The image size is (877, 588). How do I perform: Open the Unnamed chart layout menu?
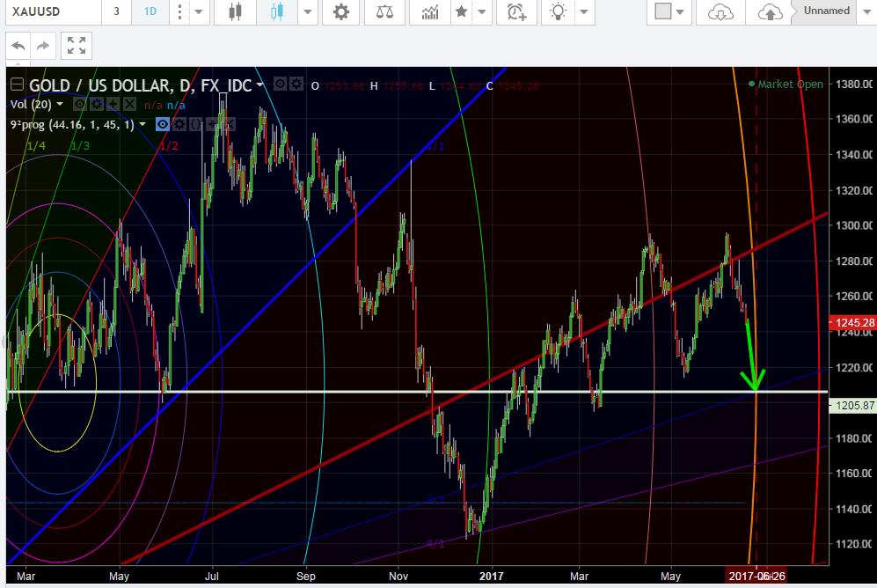(x=827, y=11)
